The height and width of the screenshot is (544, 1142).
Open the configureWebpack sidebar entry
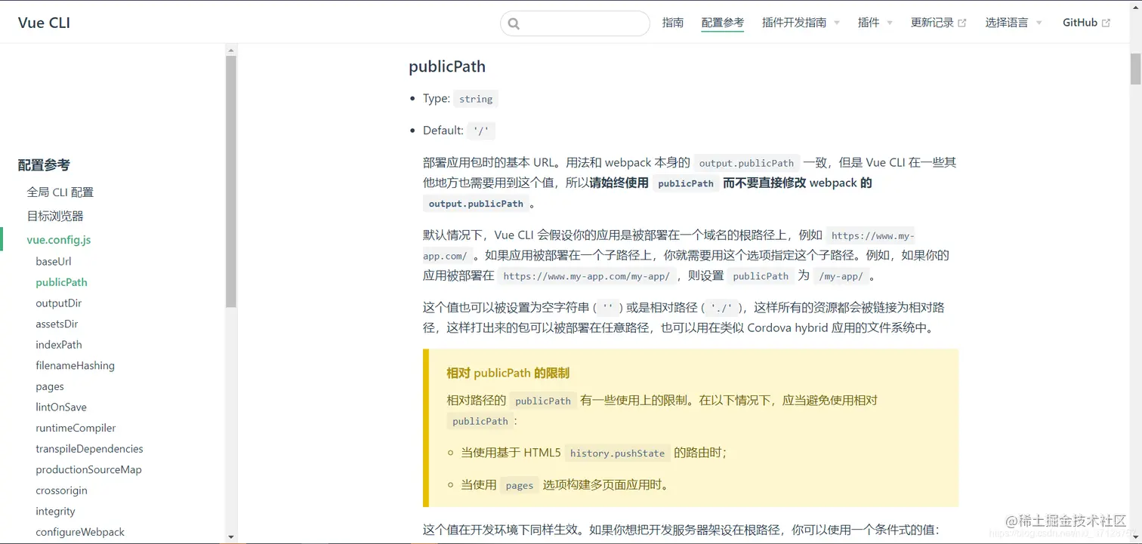(79, 532)
